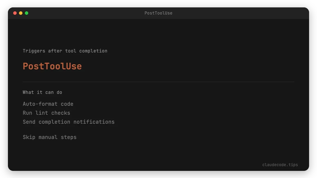317x178 pixels.
Task: Click the 'Triggers after tool completion' subtitle
Action: pyautogui.click(x=65, y=51)
